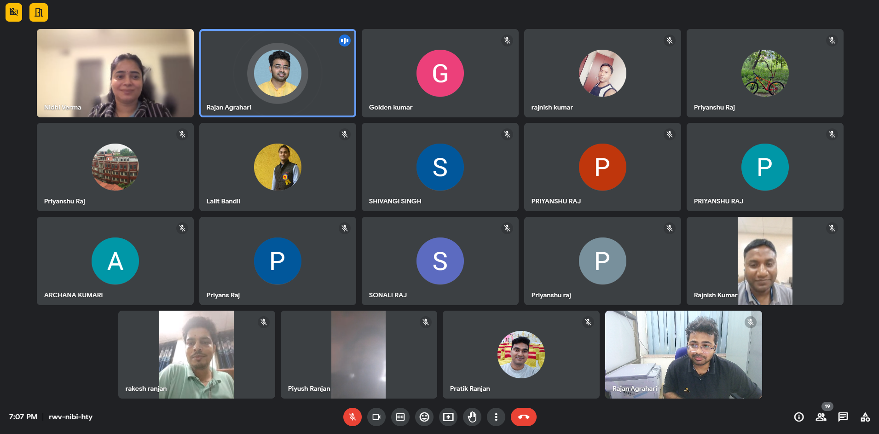Open the Activities panel
Image resolution: width=879 pixels, height=434 pixels.
click(x=865, y=417)
